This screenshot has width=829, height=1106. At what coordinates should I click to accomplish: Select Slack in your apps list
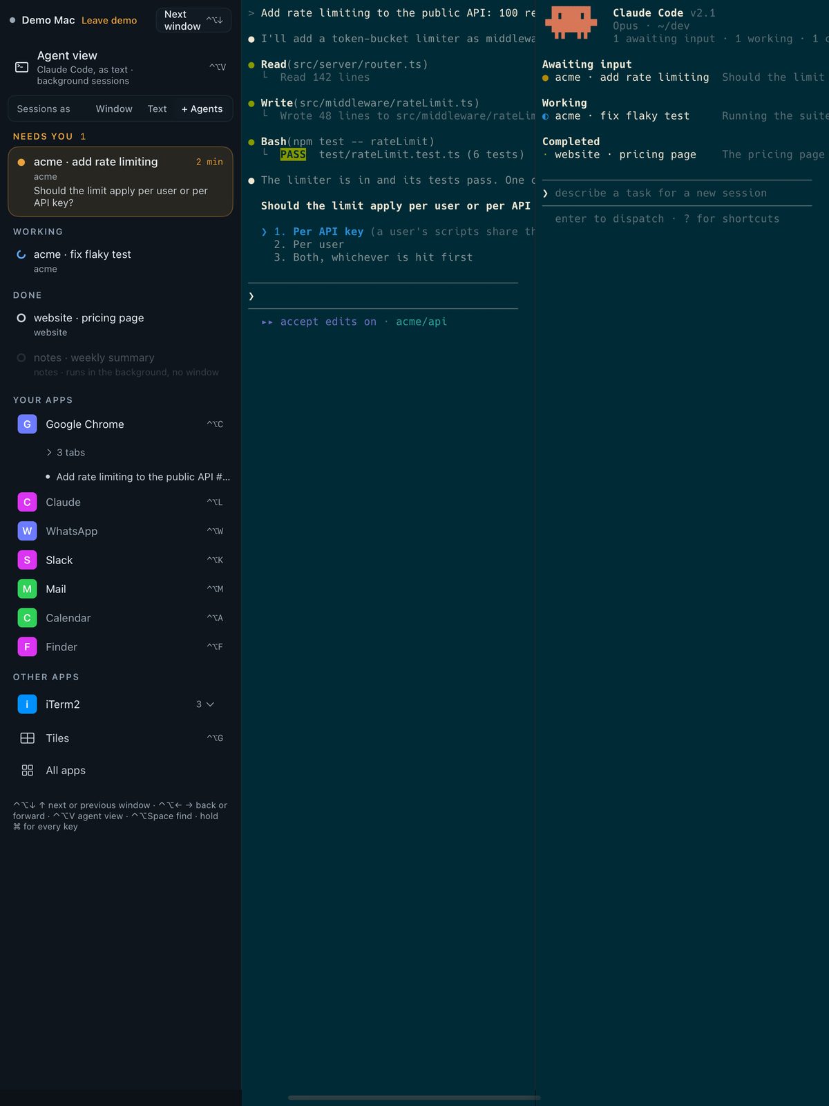pos(120,560)
